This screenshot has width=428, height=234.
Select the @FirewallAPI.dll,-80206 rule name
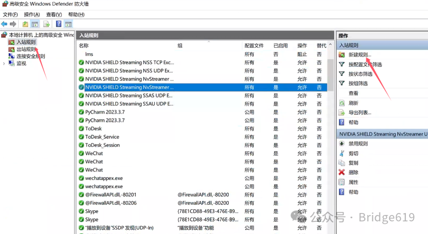tap(111, 203)
